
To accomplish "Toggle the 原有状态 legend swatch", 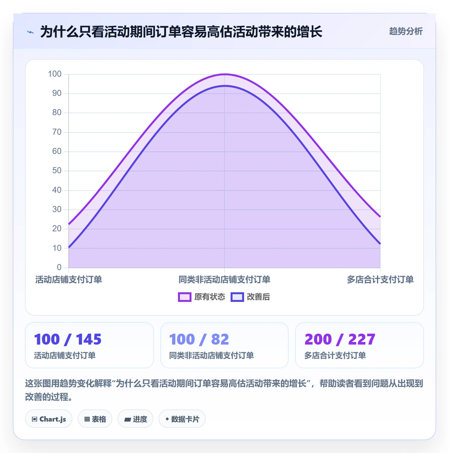I will [185, 297].
